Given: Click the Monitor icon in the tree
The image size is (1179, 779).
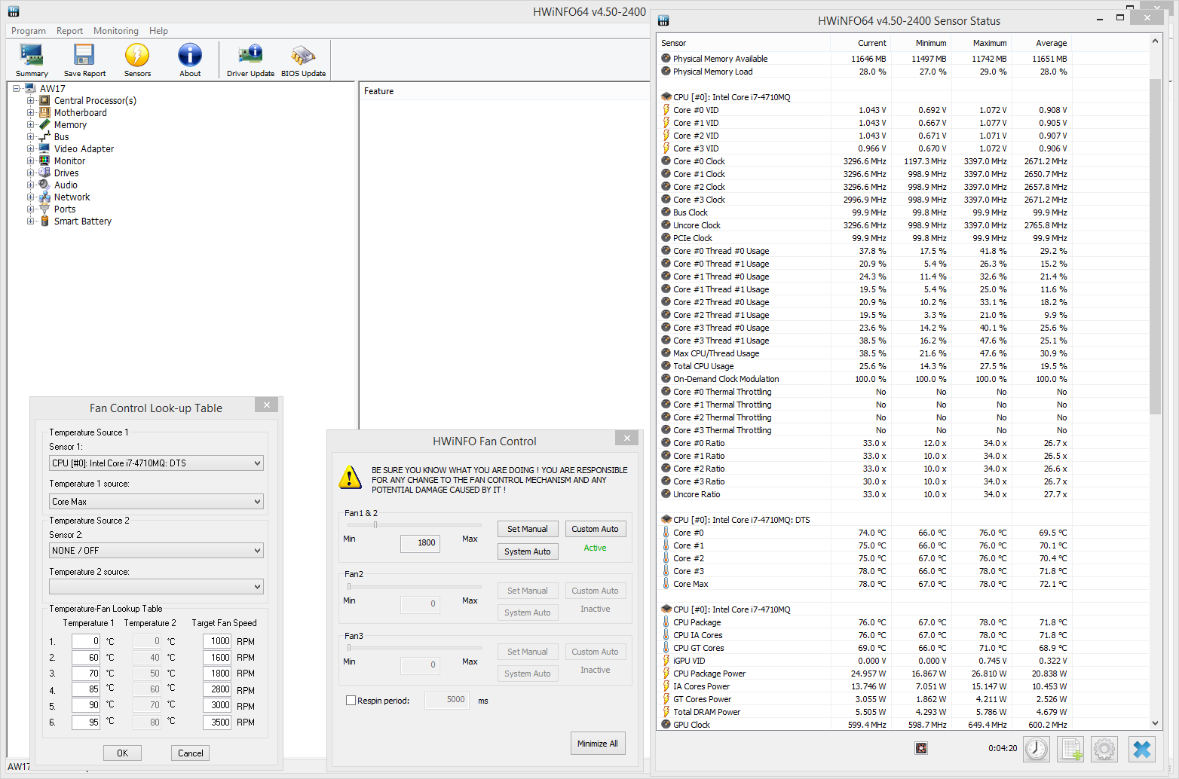Looking at the screenshot, I should [x=44, y=160].
